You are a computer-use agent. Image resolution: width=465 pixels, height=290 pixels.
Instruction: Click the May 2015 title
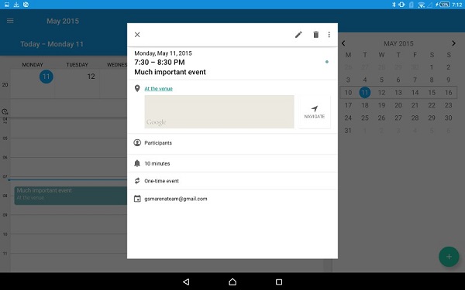[63, 21]
